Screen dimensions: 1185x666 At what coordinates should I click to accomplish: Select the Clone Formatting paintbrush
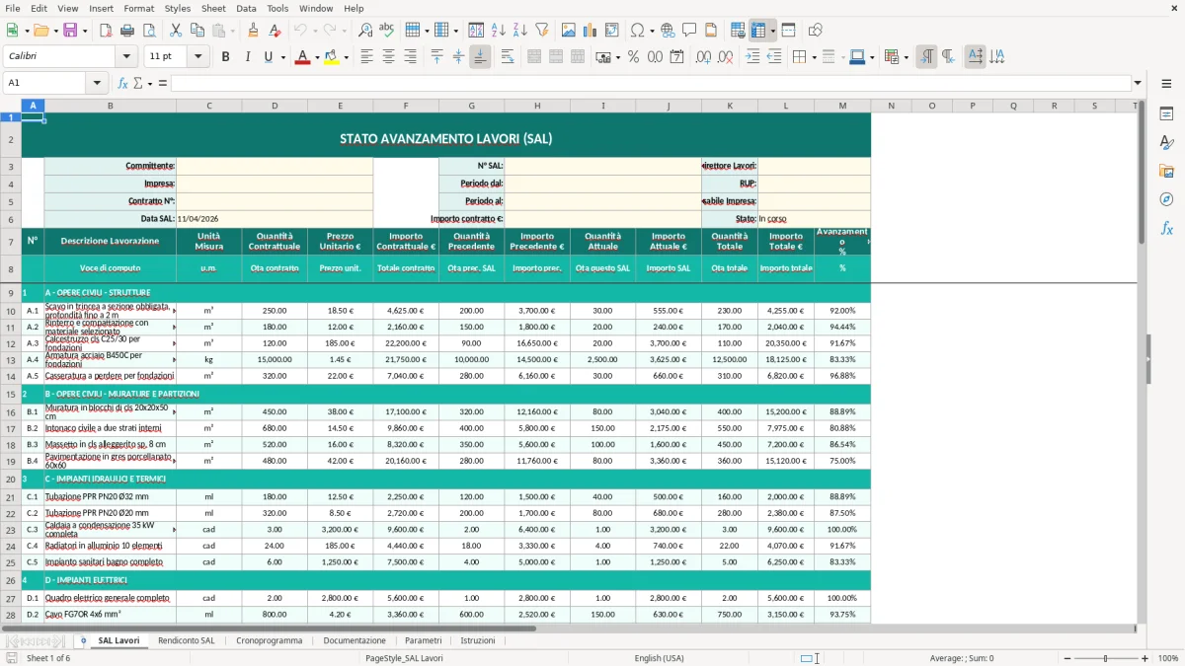[253, 31]
